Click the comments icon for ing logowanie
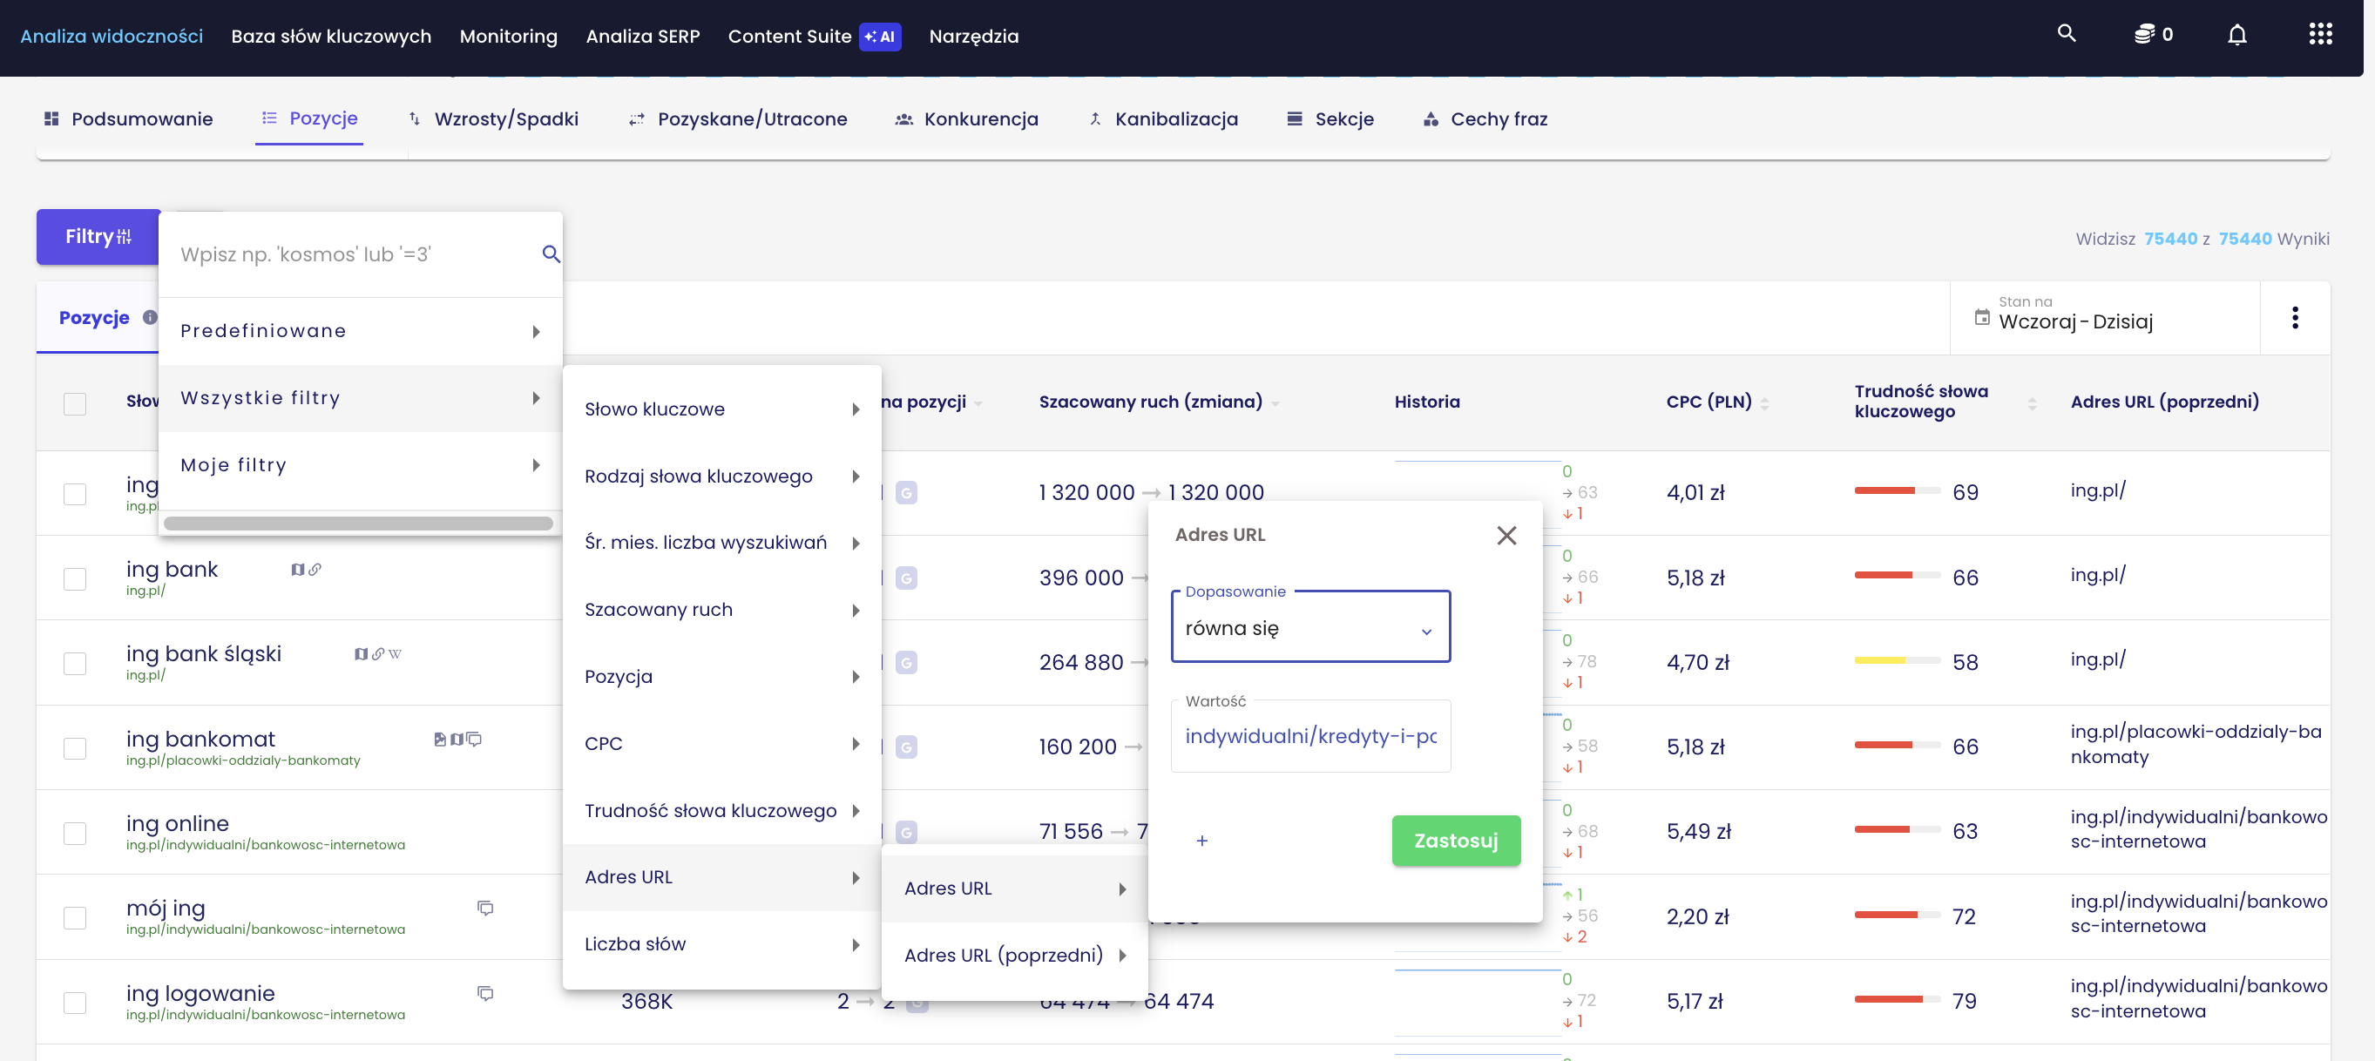Screen dimensions: 2375x1061 tap(485, 994)
